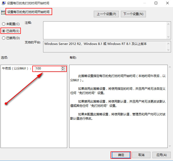Increase 午夜后 minutes with the up arrow
Image resolution: width=173 pixels, height=161 pixels.
pyautogui.click(x=63, y=67)
